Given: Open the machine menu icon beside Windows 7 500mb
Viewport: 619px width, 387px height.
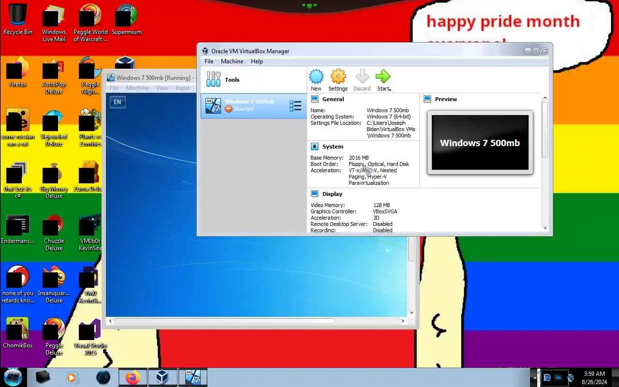Looking at the screenshot, I should 295,105.
